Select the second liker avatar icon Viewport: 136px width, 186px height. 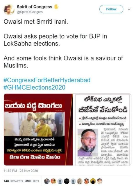[x=53, y=181]
